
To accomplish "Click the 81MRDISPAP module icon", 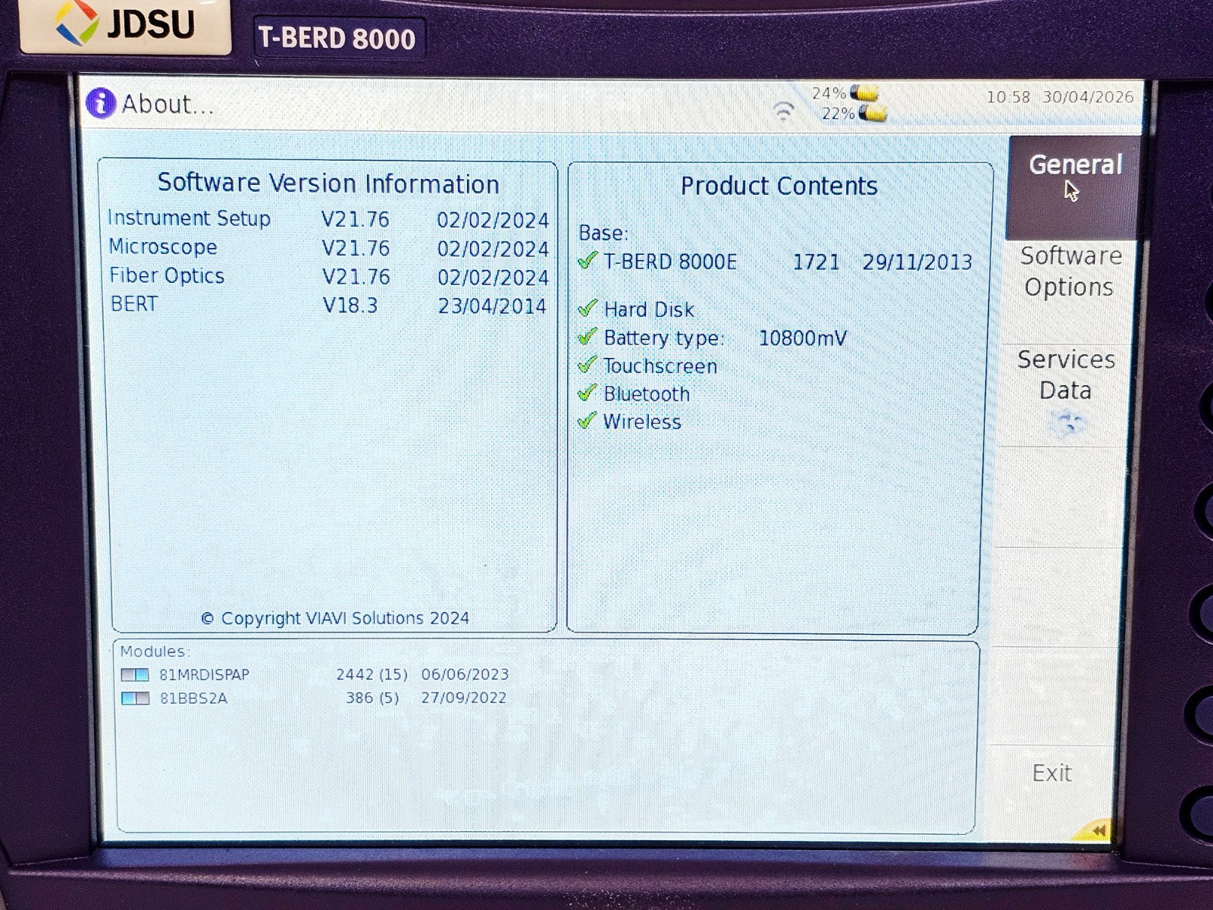I will (x=135, y=675).
